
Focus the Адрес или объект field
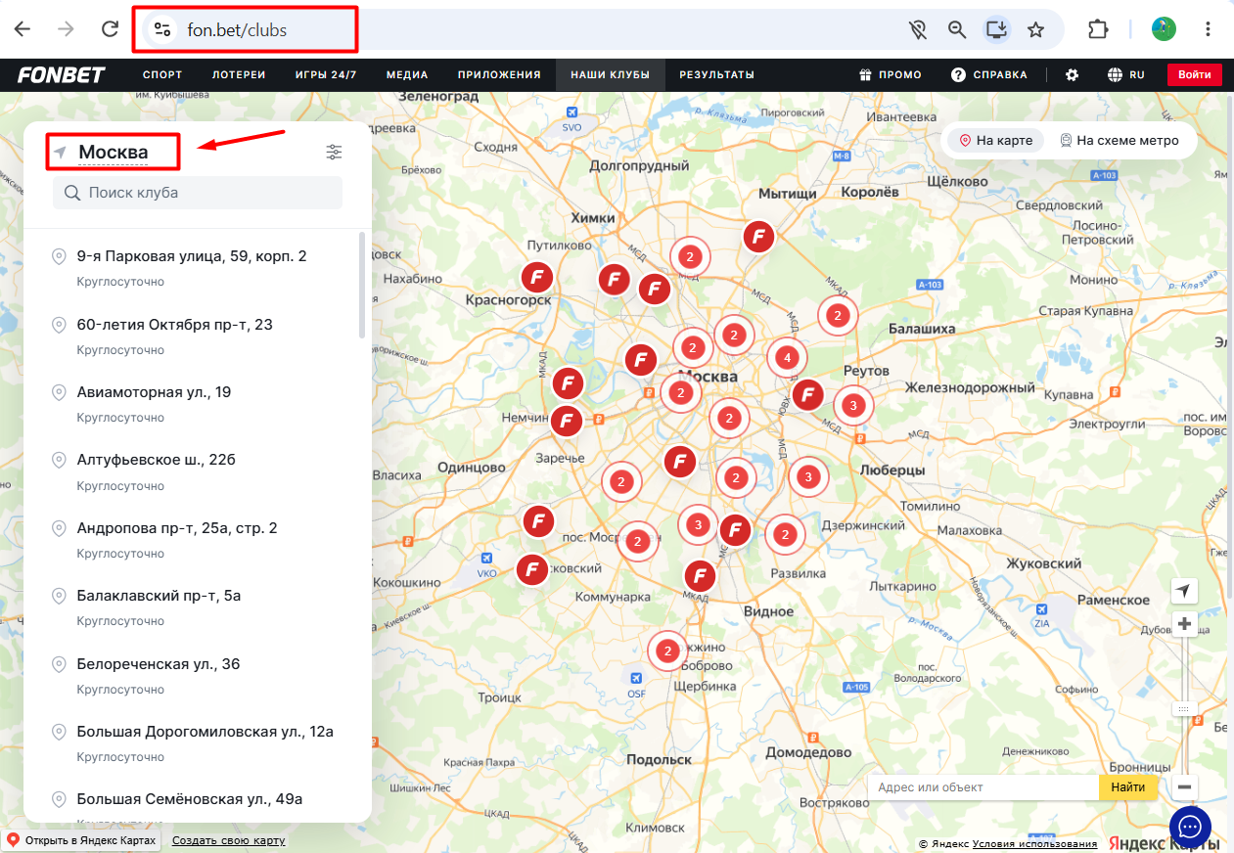pos(983,786)
